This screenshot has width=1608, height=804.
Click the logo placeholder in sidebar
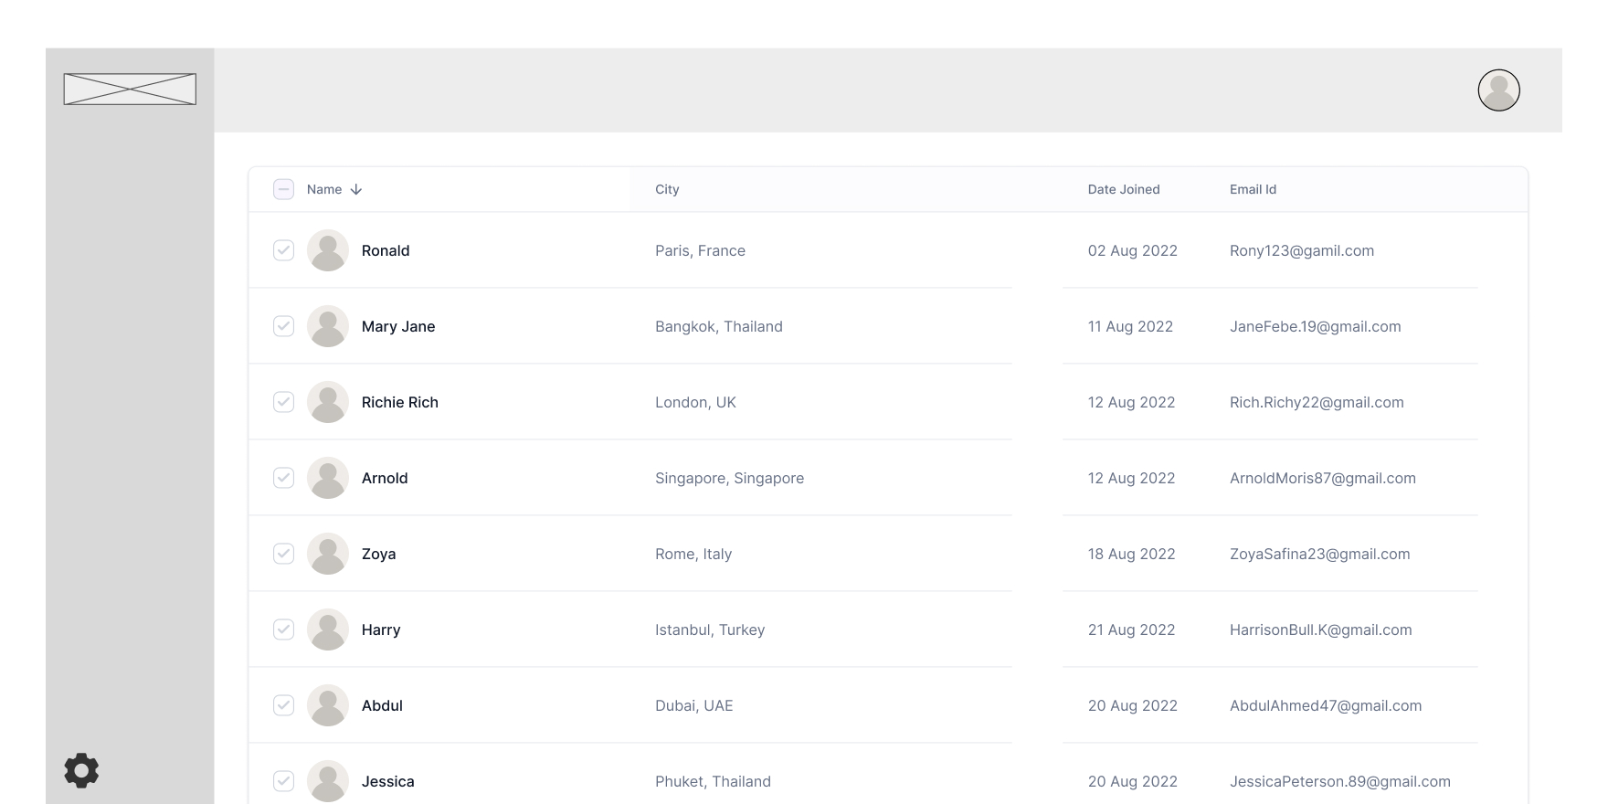pos(130,90)
